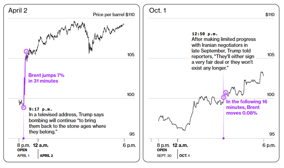284x168 pixels.
Task: Click the "Brent moves 0.08%" purple annotation
Action: click(x=247, y=107)
